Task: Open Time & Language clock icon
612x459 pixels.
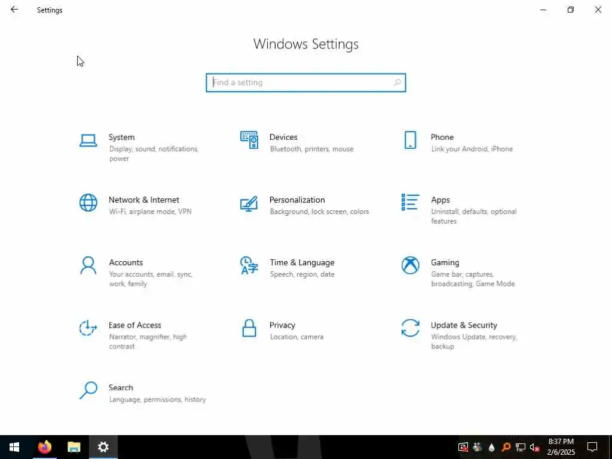Action: (249, 265)
